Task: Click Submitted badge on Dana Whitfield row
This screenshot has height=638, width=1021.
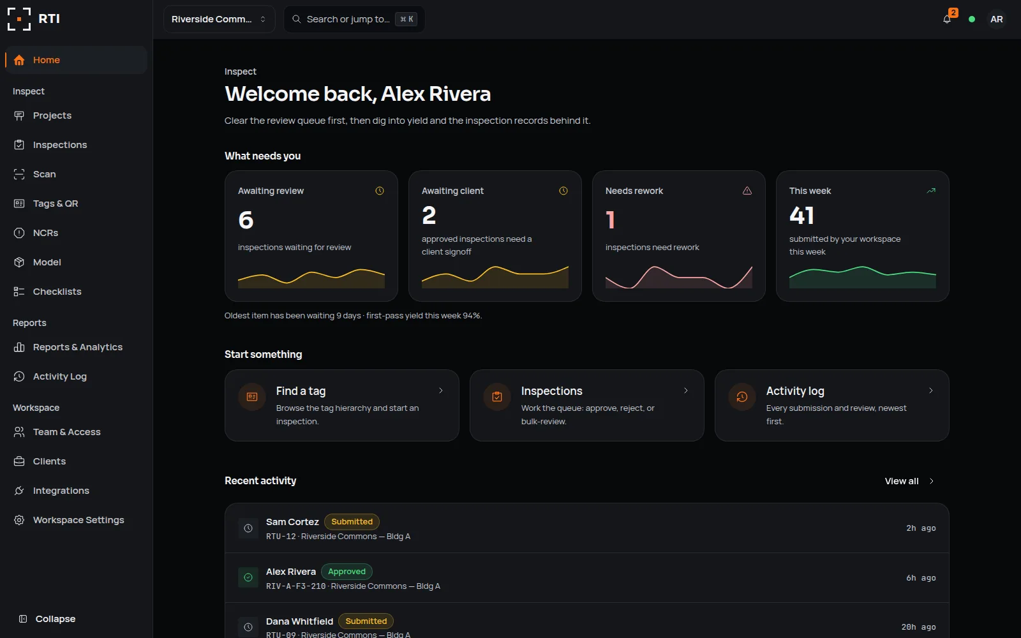Action: pos(366,621)
